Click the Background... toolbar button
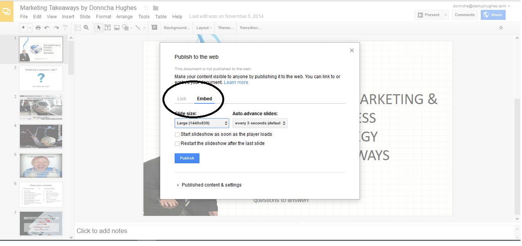 coord(177,28)
